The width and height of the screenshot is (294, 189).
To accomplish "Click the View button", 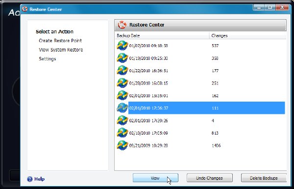I will (155, 178).
